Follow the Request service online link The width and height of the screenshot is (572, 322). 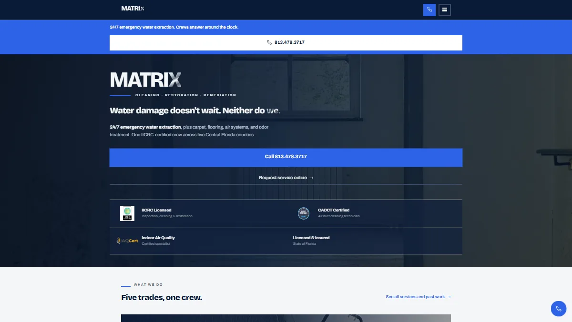286,178
